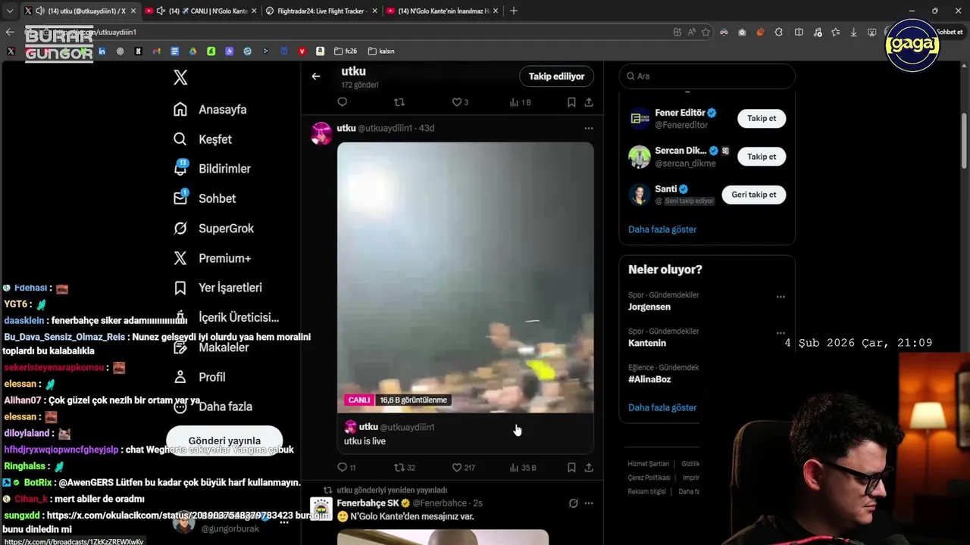This screenshot has width=970, height=545.
Task: Open the browser favorites list
Action: [x=835, y=32]
